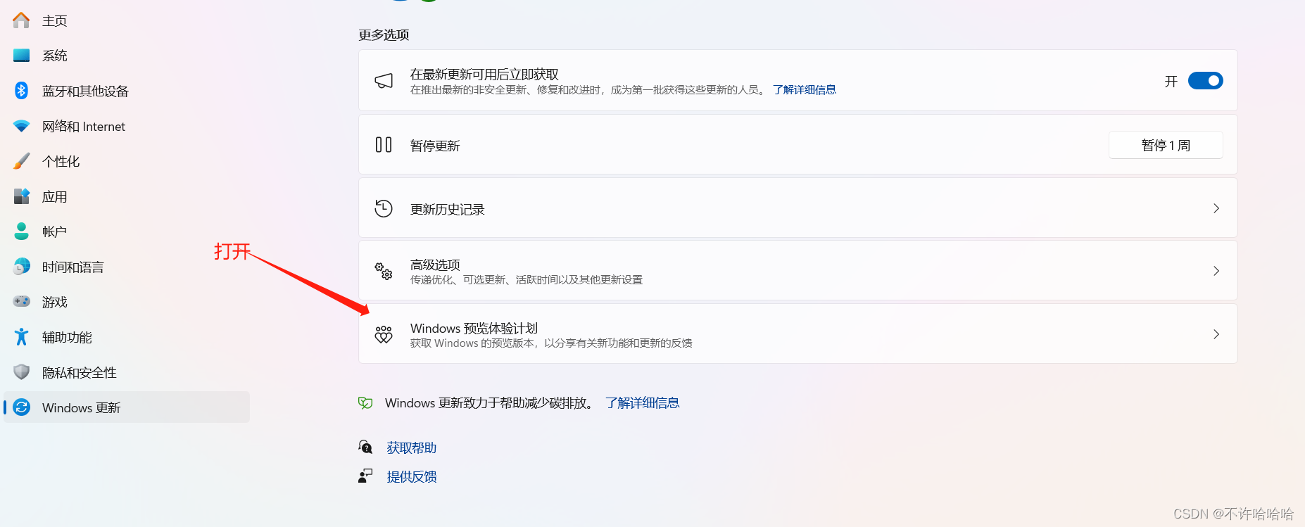Click the paintbrush icon for 个性化
1305x527 pixels.
21,161
